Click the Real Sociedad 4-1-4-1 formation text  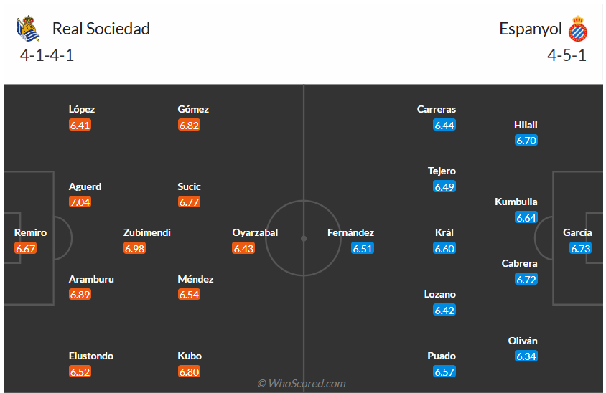[47, 55]
